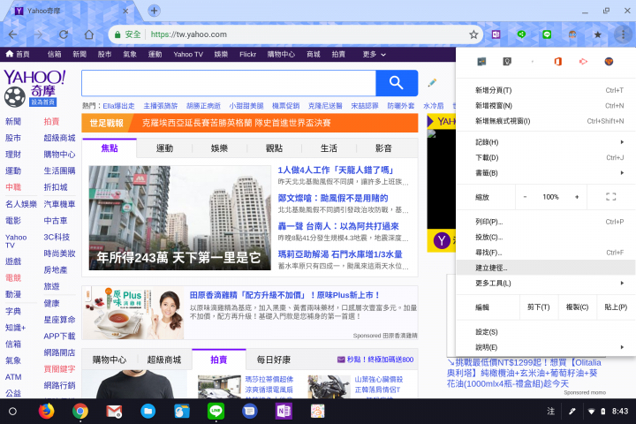Reload the Yahoo page
The height and width of the screenshot is (424, 636).
[64, 34]
